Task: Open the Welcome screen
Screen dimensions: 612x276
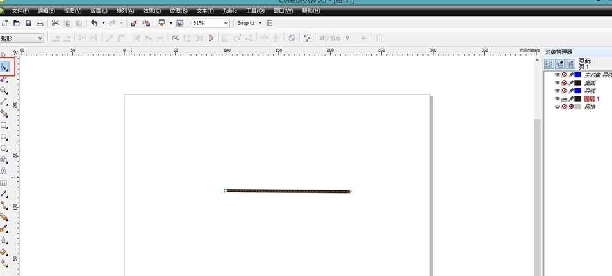Action: click(180, 23)
